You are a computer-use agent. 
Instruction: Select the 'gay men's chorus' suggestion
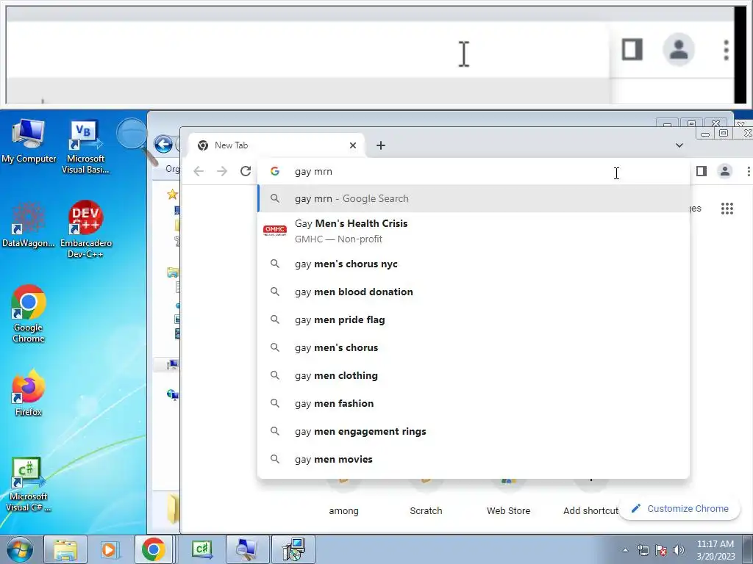[x=474, y=347]
